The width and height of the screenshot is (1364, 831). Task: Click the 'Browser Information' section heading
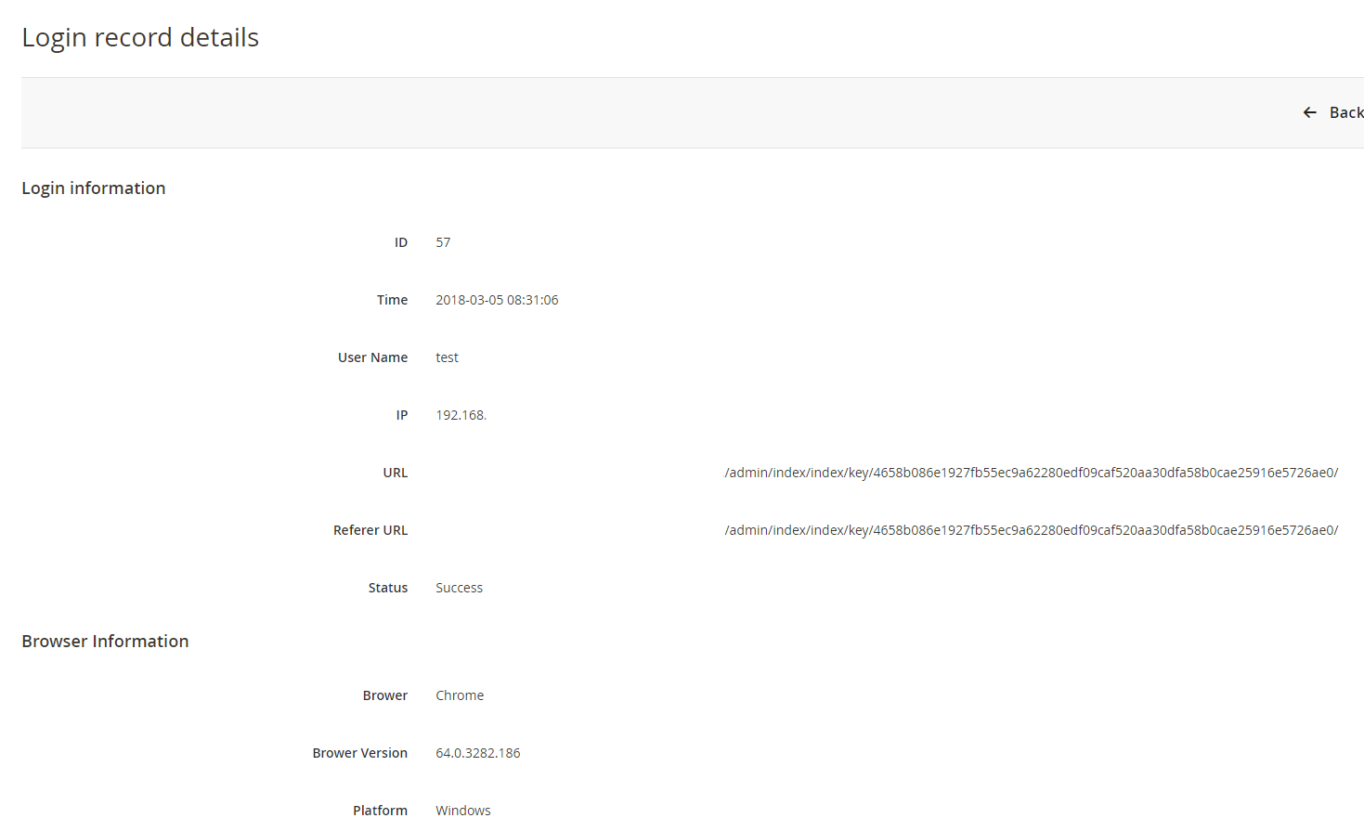pos(105,641)
